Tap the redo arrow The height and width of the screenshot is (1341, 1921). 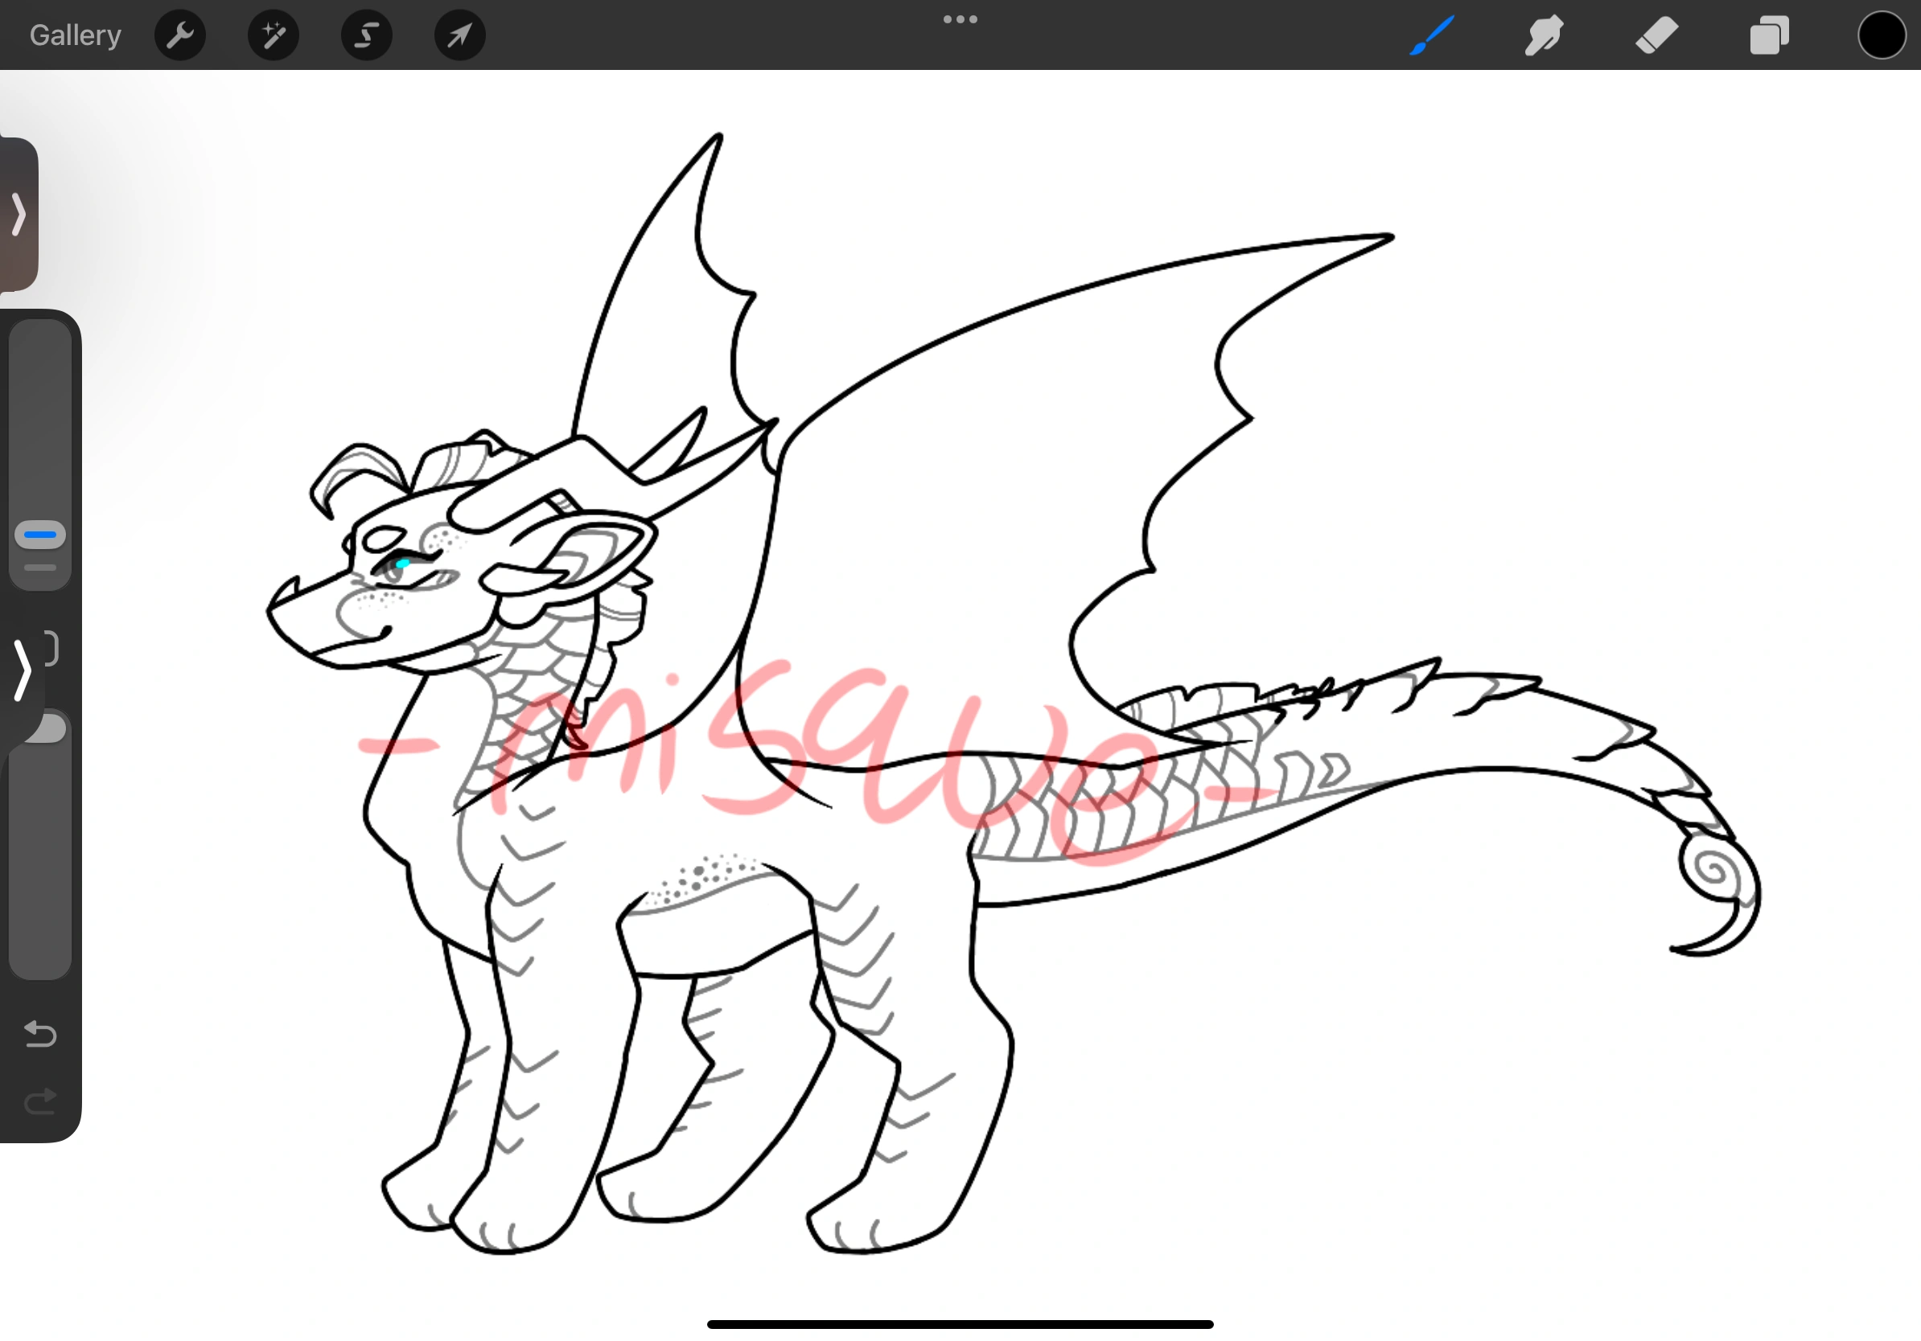[39, 1101]
